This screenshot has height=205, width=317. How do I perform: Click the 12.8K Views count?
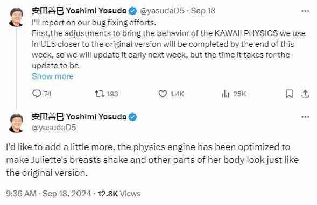click(x=119, y=194)
